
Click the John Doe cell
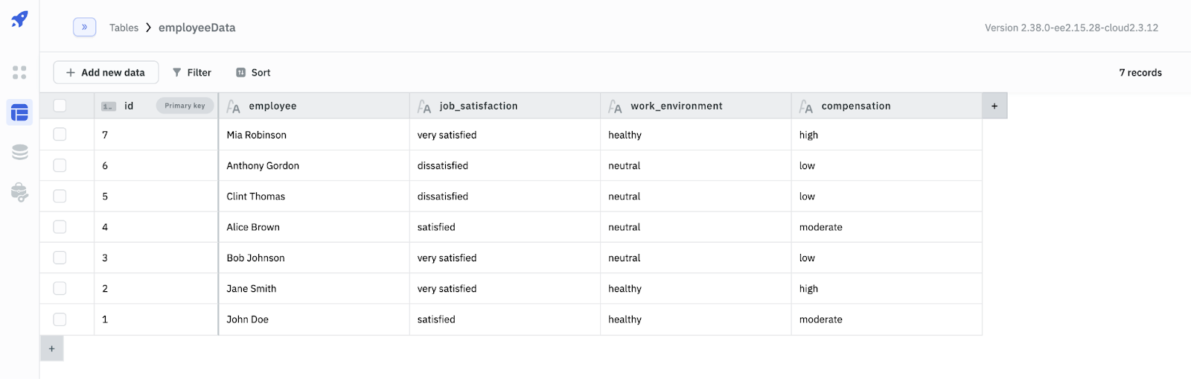coord(314,319)
